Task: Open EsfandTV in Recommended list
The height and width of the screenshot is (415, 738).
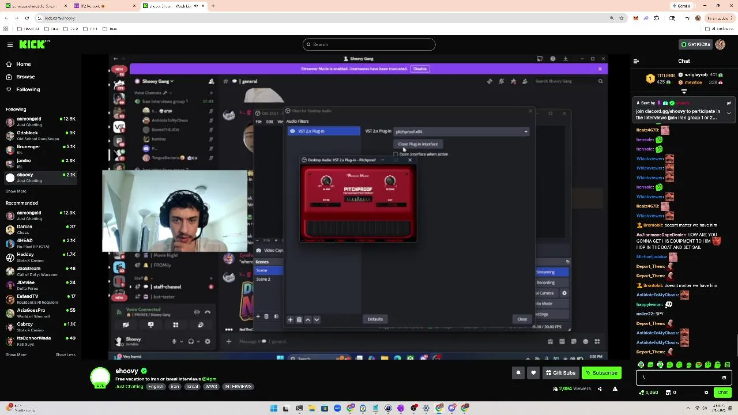Action: [40, 299]
